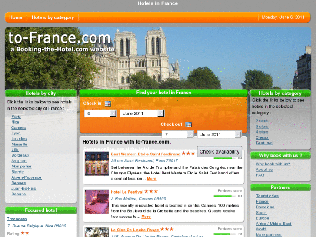Open the World partner link
The height and width of the screenshot is (237, 316).
click(261, 229)
